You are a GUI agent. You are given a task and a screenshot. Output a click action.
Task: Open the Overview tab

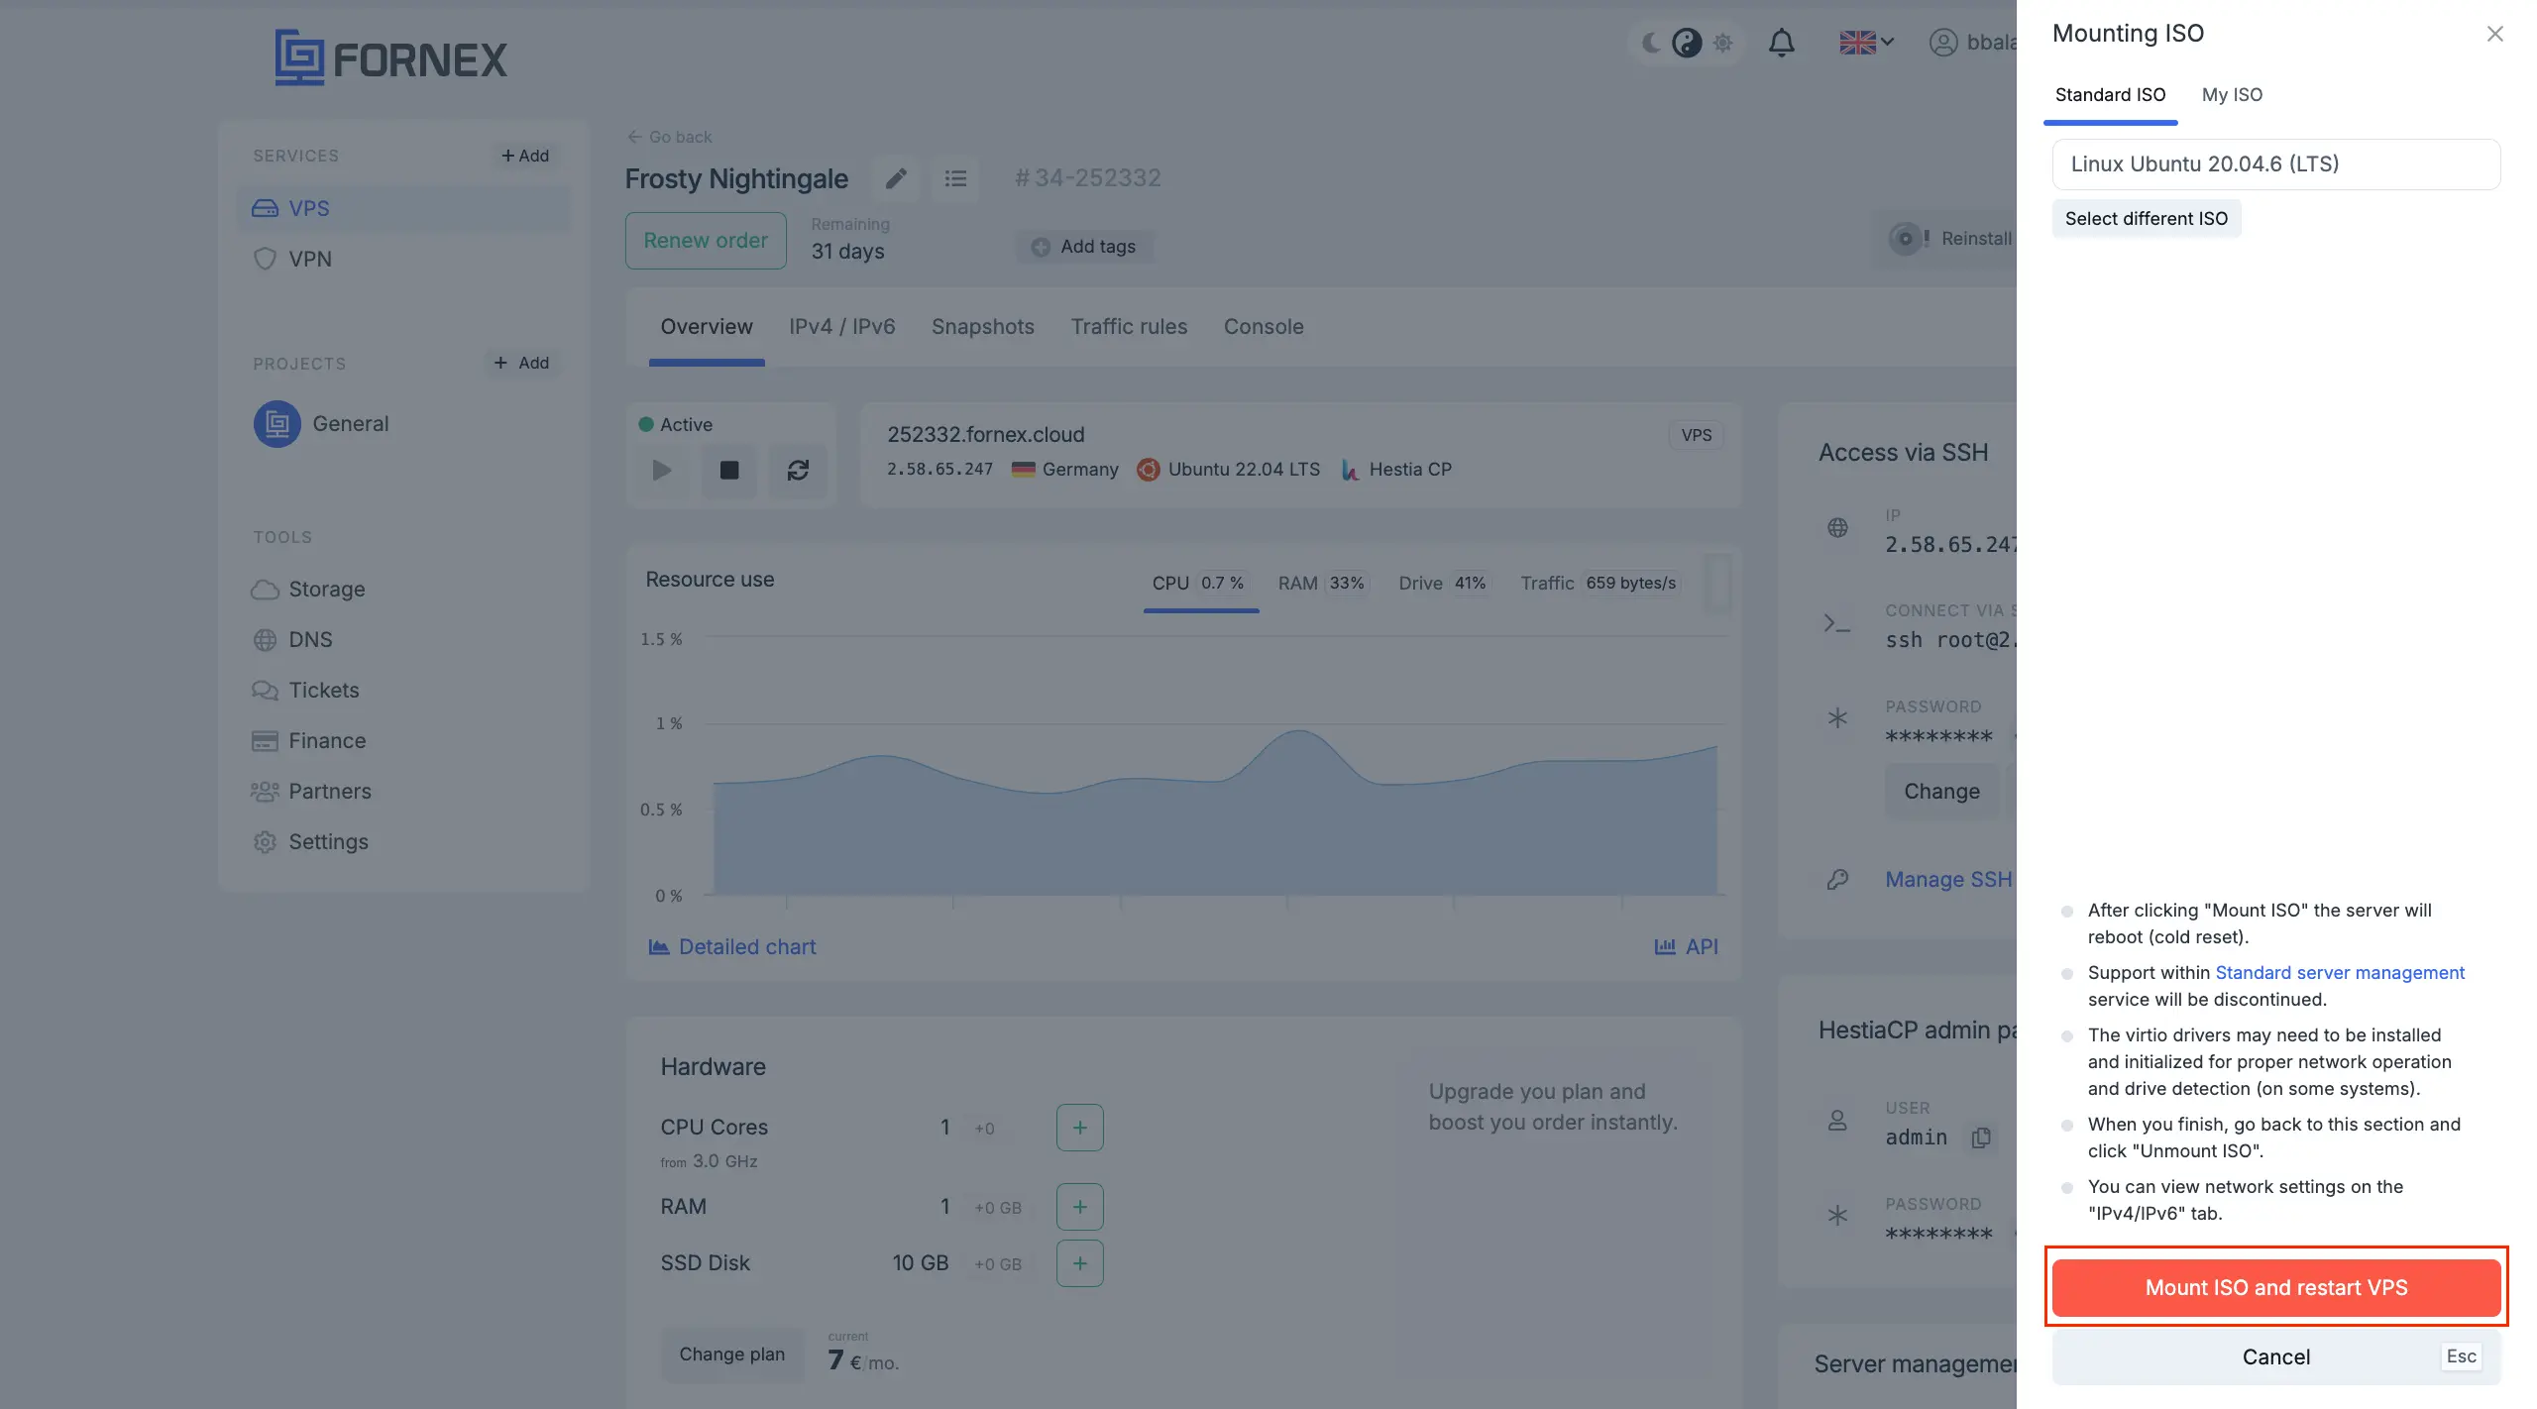[707, 327]
